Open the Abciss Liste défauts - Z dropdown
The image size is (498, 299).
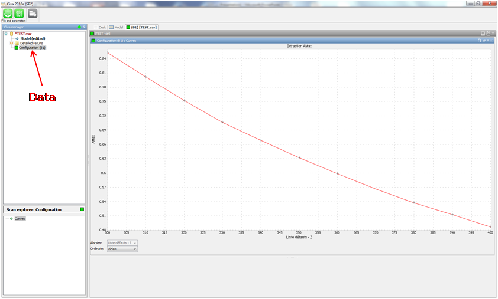point(122,243)
